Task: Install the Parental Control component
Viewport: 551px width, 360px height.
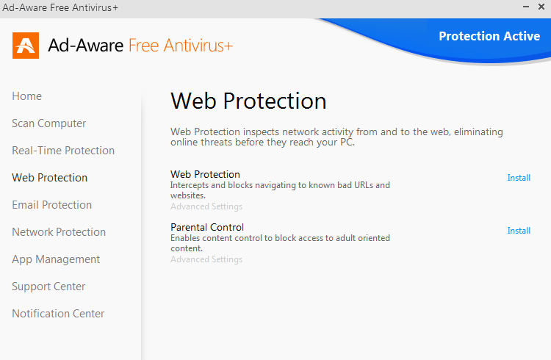Action: pyautogui.click(x=519, y=231)
